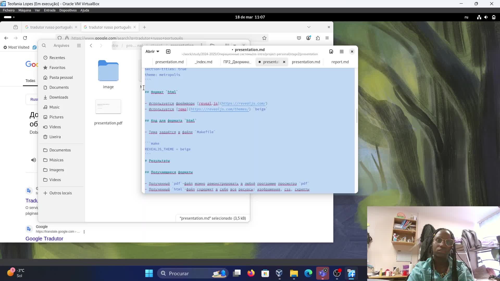Open the revealjs.com/themes link in the editor
This screenshot has height=281, width=500.
click(x=220, y=109)
